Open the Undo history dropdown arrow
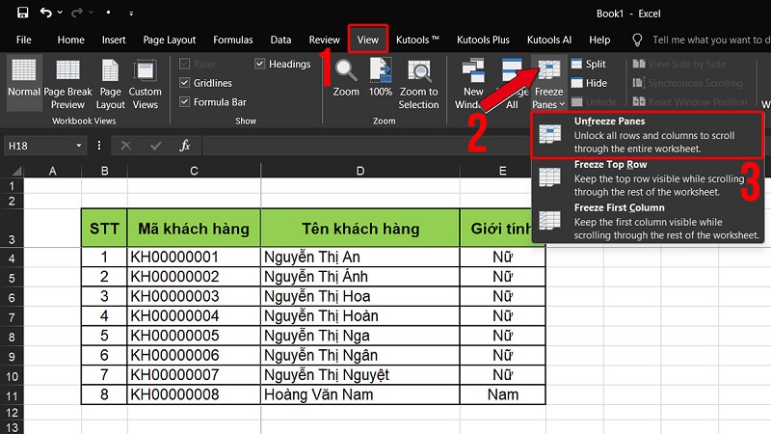771x434 pixels. coord(60,13)
